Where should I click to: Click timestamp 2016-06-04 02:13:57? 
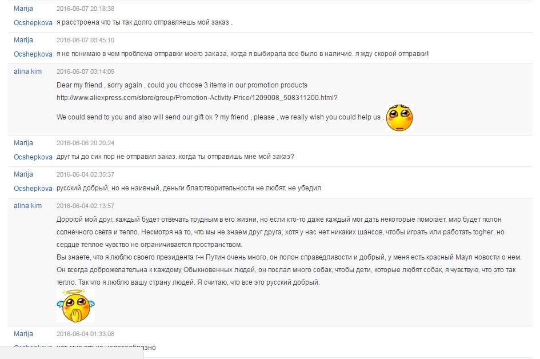click(85, 206)
